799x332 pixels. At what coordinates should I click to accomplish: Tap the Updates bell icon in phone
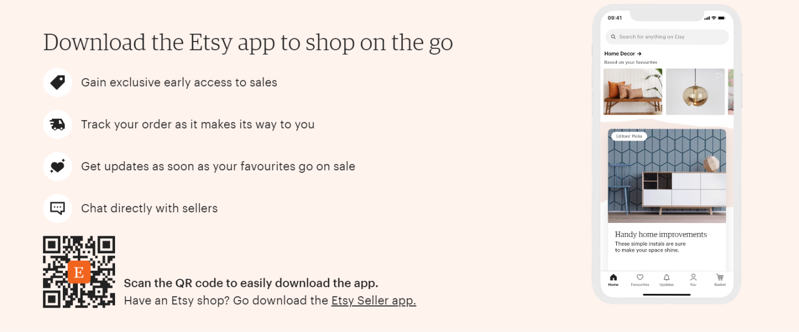[666, 280]
